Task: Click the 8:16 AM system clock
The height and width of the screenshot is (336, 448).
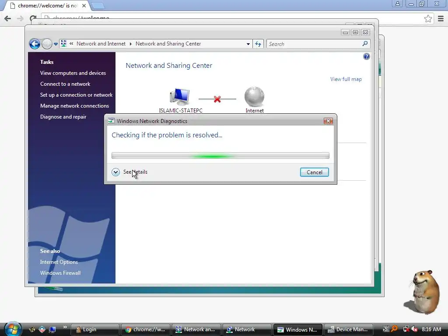Action: [x=431, y=329]
